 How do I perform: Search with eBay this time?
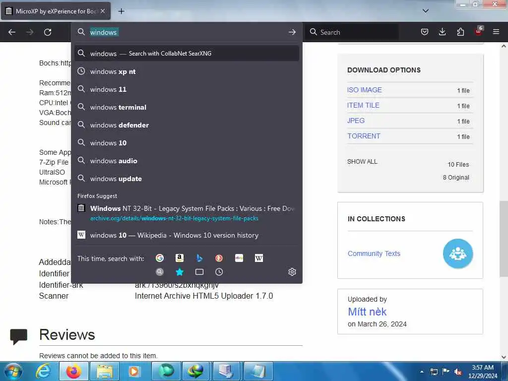pyautogui.click(x=239, y=258)
